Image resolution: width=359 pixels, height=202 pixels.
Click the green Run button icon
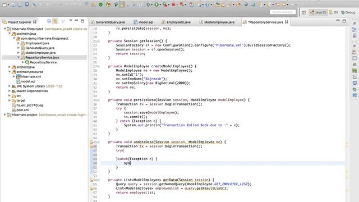[x=157, y=4]
